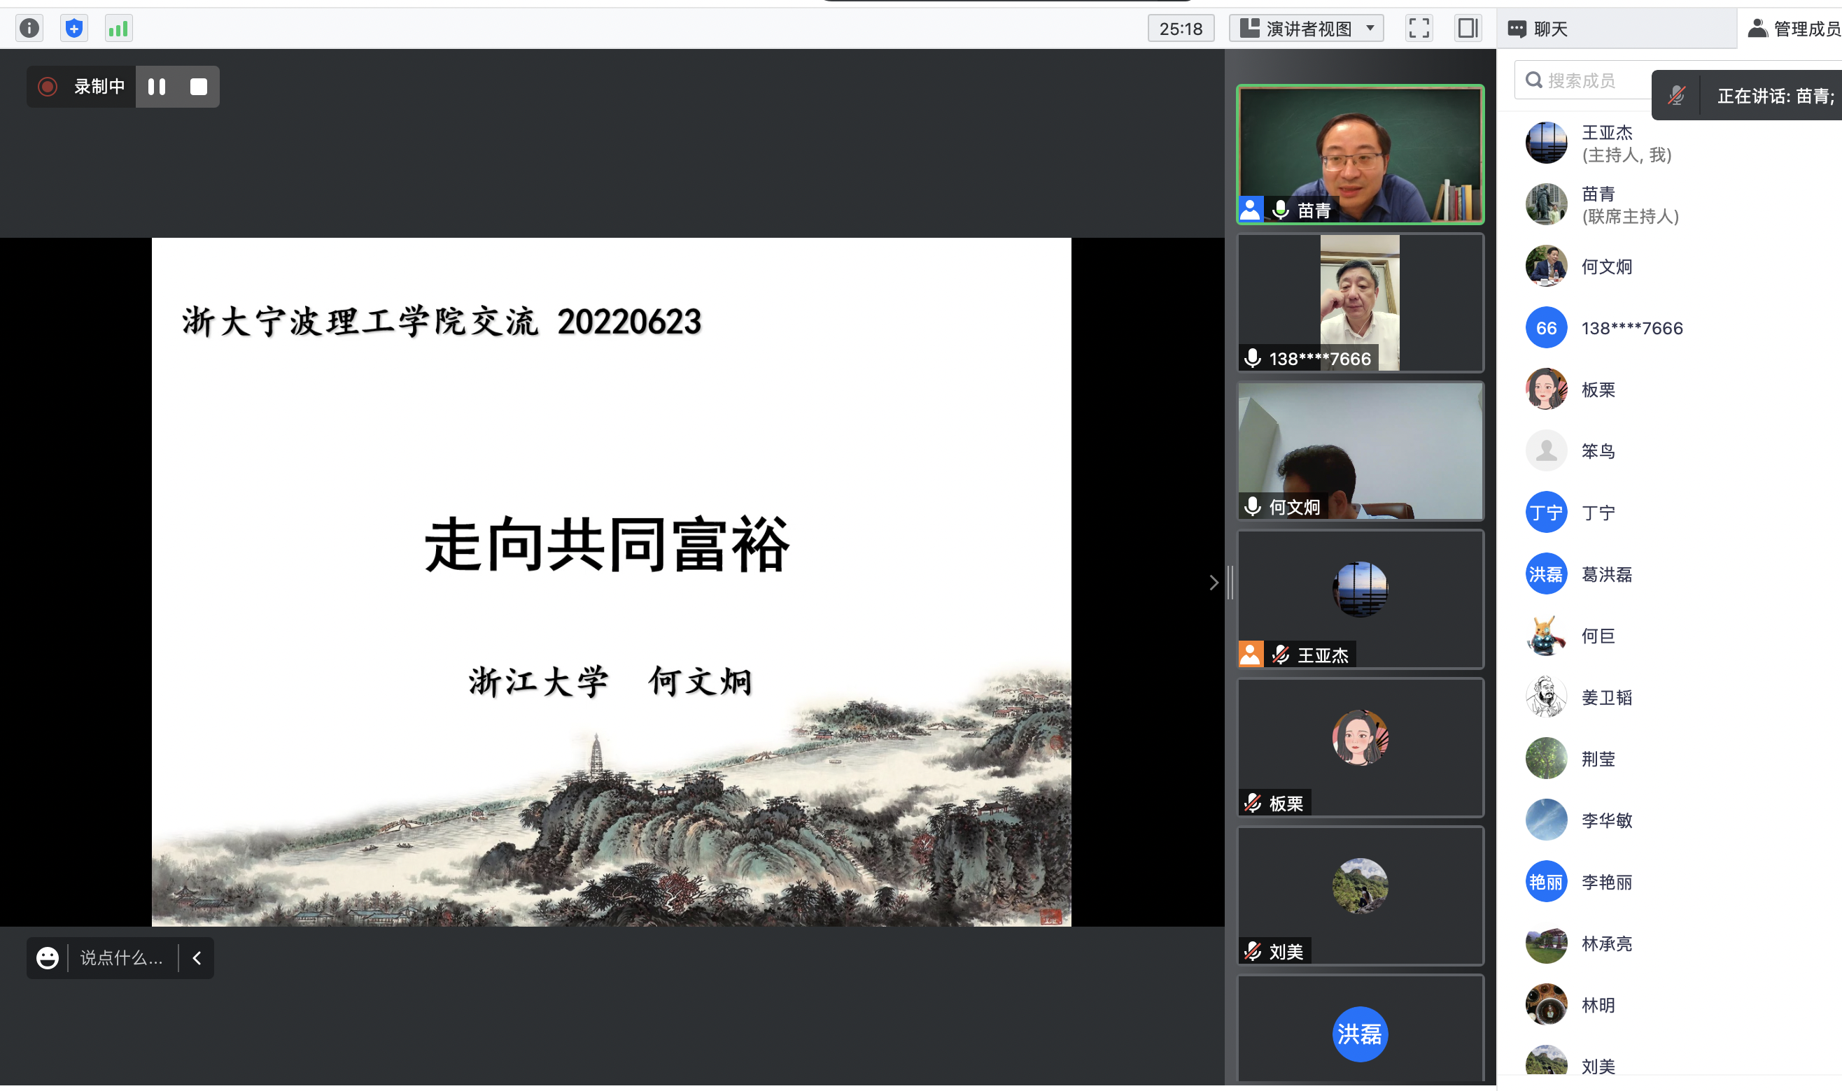Open the 演讲者视图 view dropdown

coord(1307,29)
